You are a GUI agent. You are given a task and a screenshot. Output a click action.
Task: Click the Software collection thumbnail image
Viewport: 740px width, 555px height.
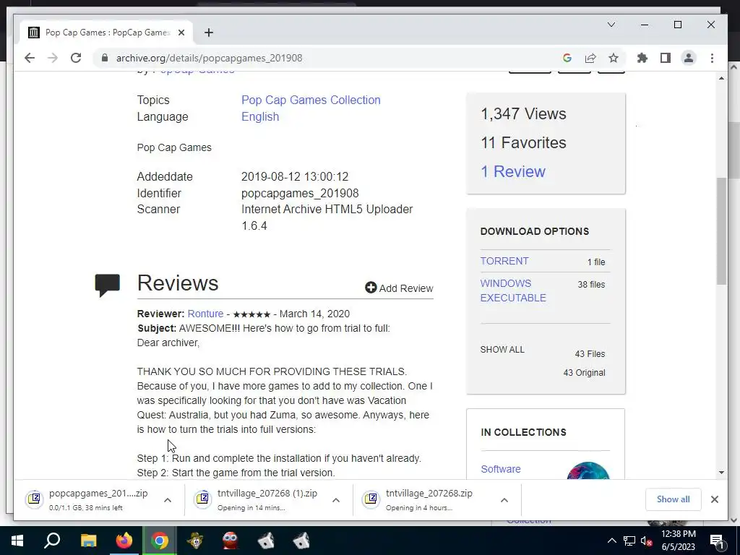pos(588,470)
